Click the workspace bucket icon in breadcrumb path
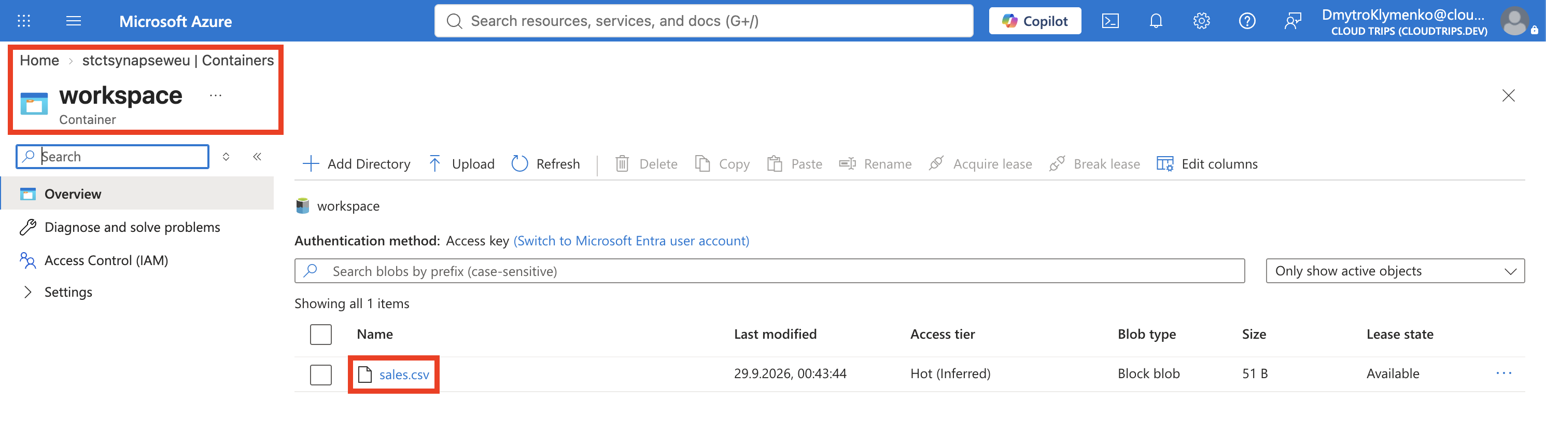This screenshot has width=1546, height=443. click(302, 206)
